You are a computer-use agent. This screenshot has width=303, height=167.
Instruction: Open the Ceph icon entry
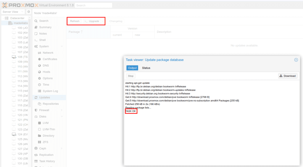point(36,148)
